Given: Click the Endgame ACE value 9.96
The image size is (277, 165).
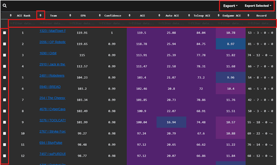Looking at the screenshot, I should pyautogui.click(x=231, y=78).
